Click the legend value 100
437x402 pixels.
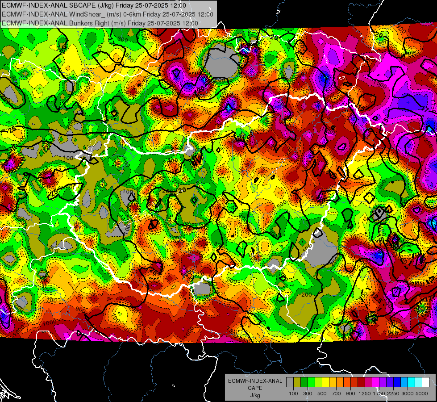[x=293, y=394]
